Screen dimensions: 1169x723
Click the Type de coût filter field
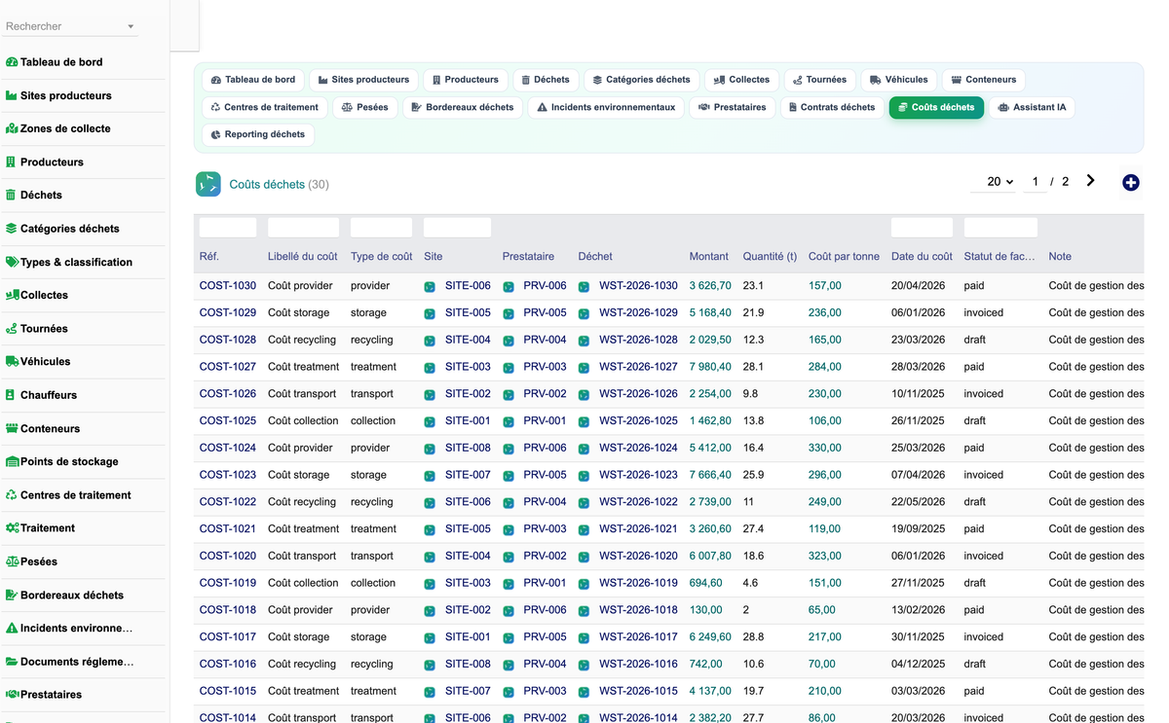click(381, 228)
